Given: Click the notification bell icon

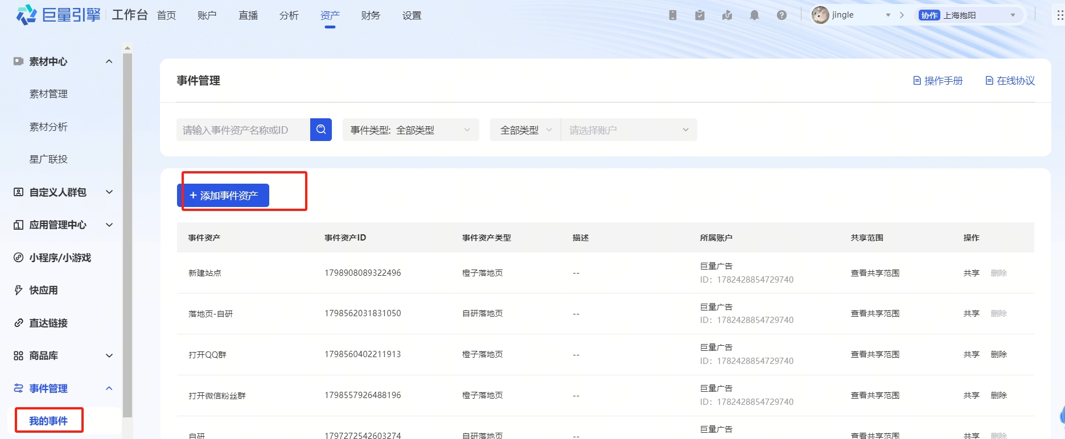Looking at the screenshot, I should click(x=754, y=15).
